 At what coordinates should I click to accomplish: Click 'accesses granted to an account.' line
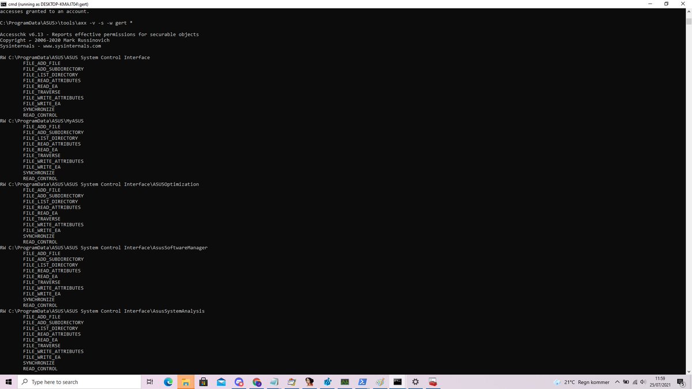point(44,12)
